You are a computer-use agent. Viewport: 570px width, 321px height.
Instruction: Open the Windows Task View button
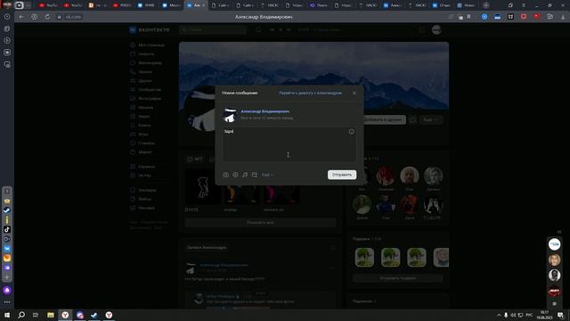pos(36,315)
